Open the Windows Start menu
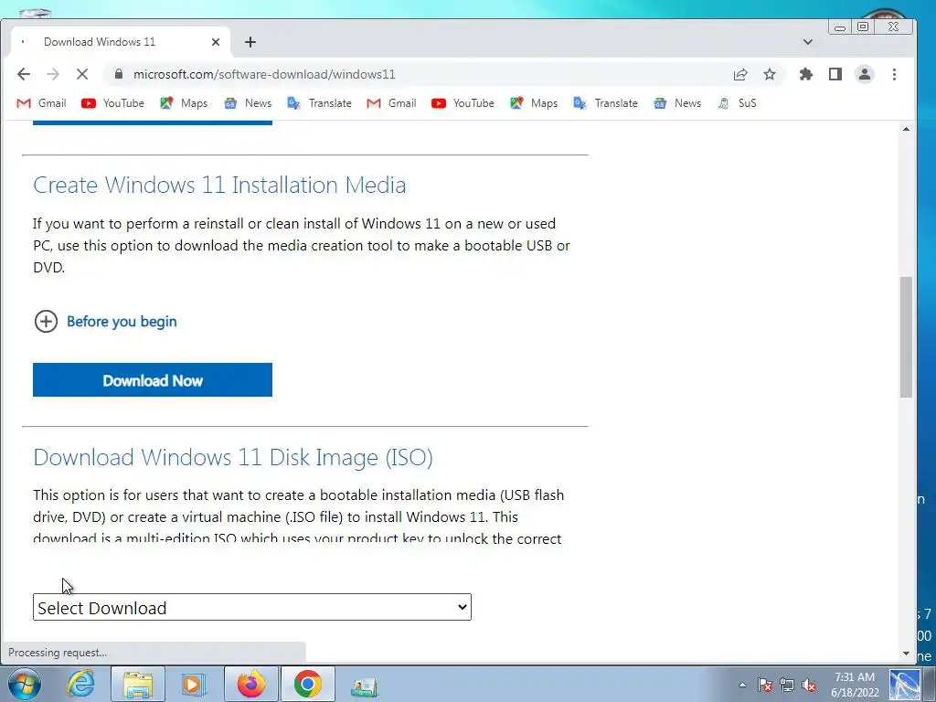The height and width of the screenshot is (702, 936). click(24, 685)
